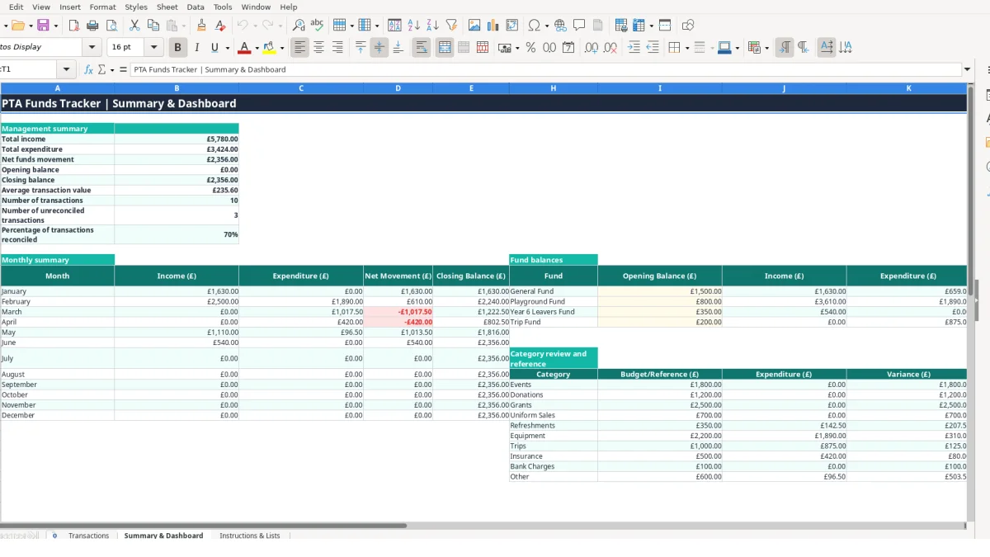The width and height of the screenshot is (990, 557).
Task: Select column header D
Action: (x=398, y=88)
